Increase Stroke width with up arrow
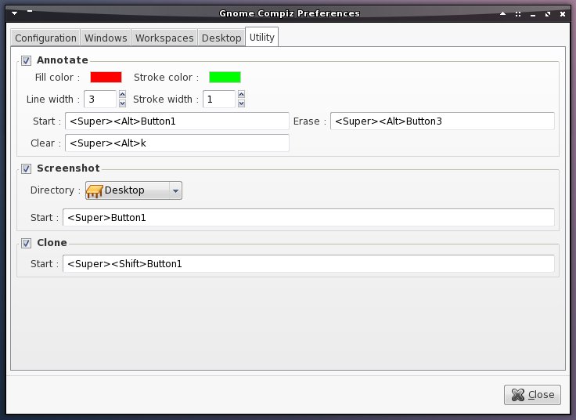Viewport: 576px width, 420px height. pos(241,95)
